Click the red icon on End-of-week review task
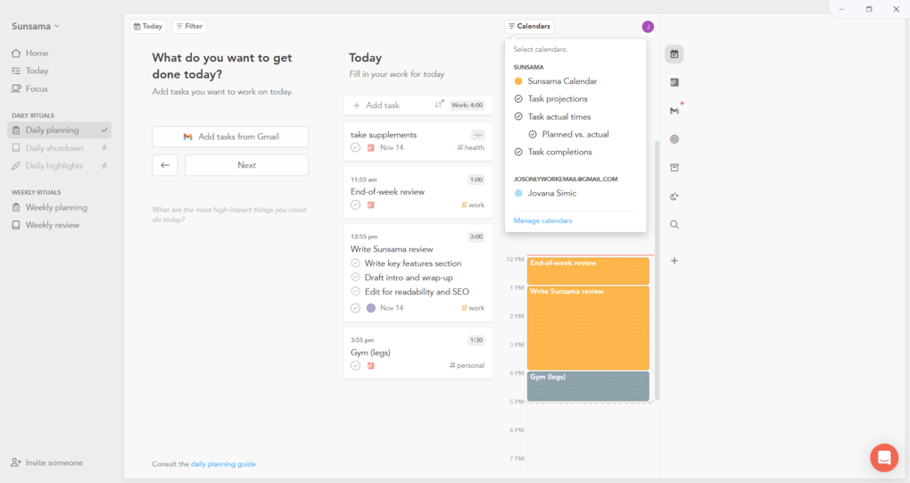910x483 pixels. (371, 205)
